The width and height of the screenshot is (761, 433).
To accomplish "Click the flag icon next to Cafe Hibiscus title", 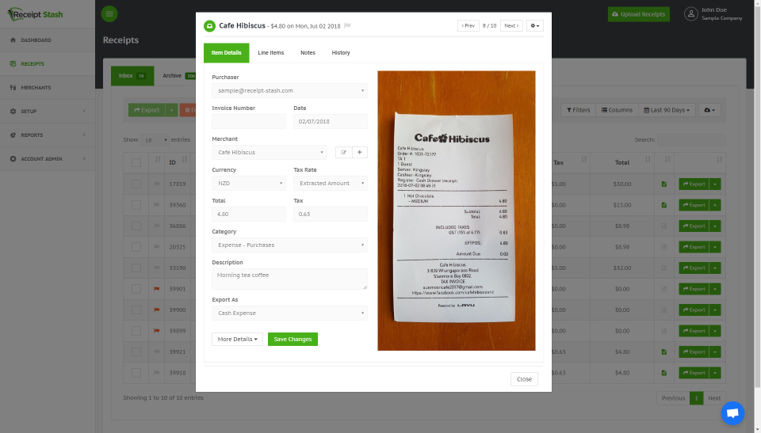I will coord(347,25).
